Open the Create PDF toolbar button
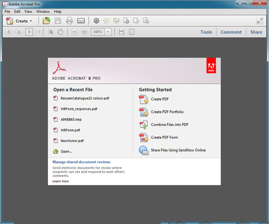This screenshot has width=269, height=224. click(18, 21)
